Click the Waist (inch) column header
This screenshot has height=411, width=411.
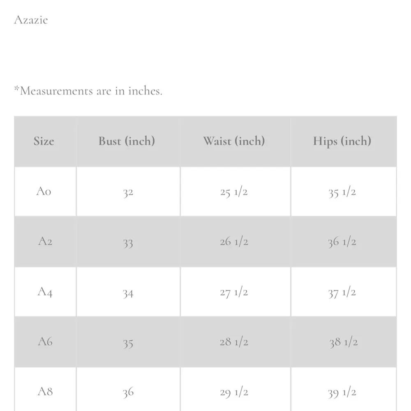click(234, 141)
